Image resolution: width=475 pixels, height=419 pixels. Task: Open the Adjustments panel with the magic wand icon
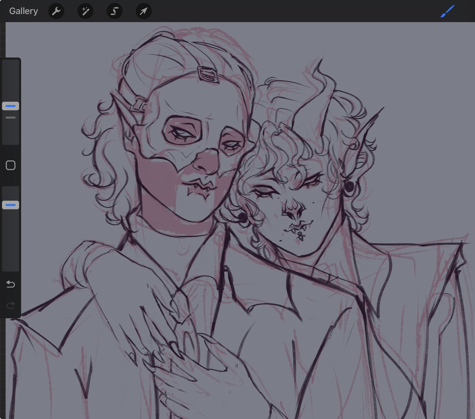coord(85,11)
